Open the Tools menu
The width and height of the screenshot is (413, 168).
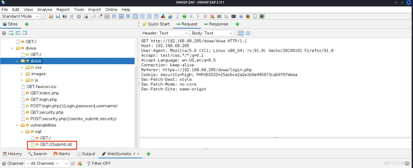coord(79,9)
